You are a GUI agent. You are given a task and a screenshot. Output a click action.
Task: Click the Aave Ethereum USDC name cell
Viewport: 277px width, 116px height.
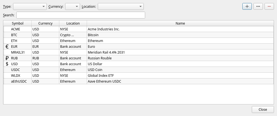[180, 81]
